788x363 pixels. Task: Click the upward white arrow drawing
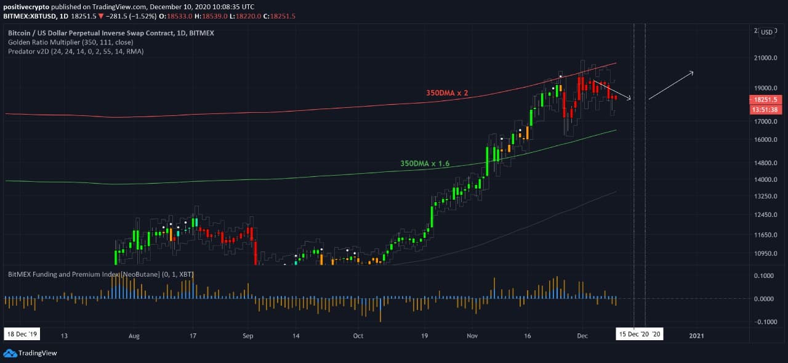pyautogui.click(x=671, y=85)
